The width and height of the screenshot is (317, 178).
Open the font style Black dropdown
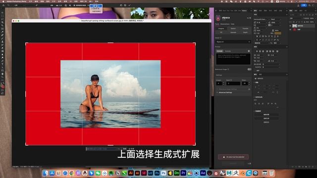[x=276, y=19]
